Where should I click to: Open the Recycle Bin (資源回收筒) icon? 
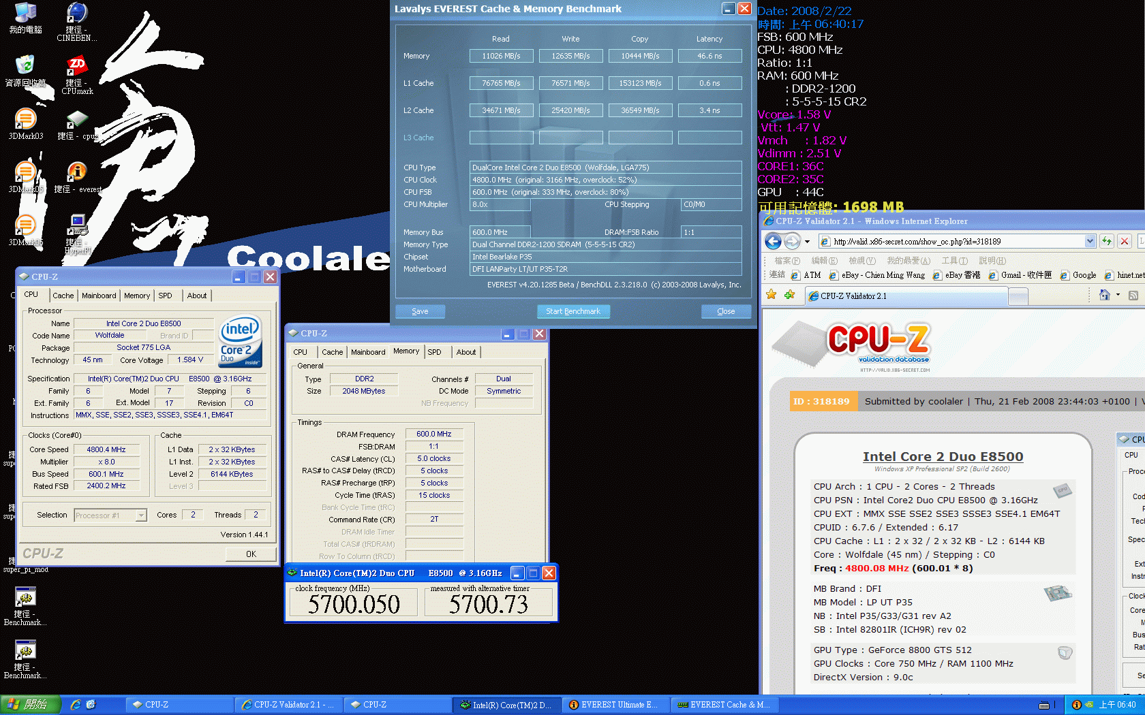click(x=25, y=71)
